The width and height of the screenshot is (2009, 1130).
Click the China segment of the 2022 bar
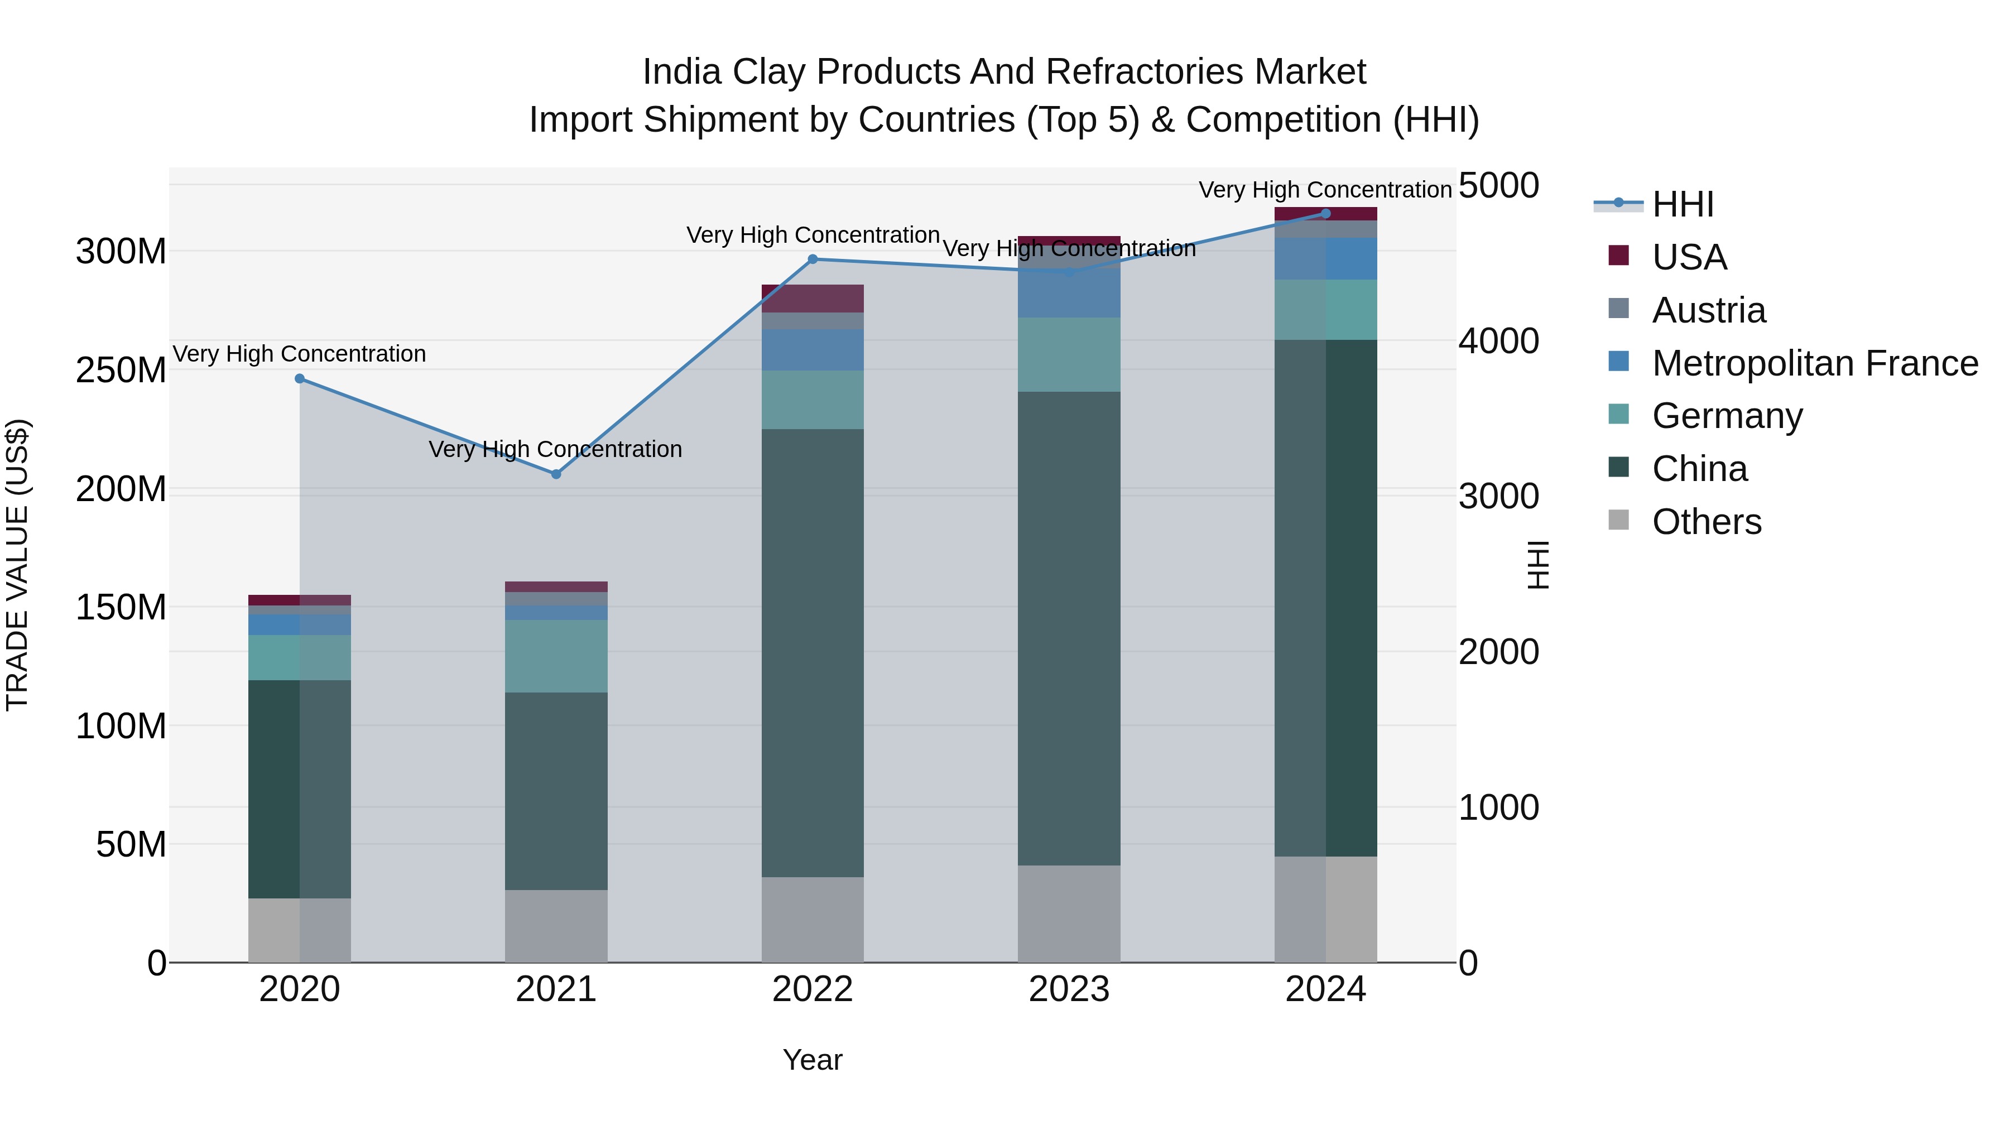tap(813, 653)
